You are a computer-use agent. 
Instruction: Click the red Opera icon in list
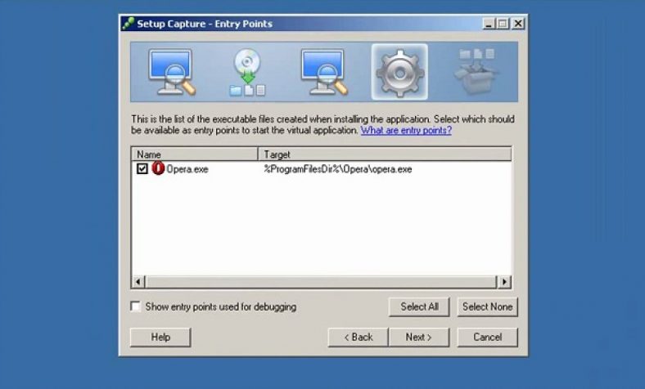click(x=158, y=168)
